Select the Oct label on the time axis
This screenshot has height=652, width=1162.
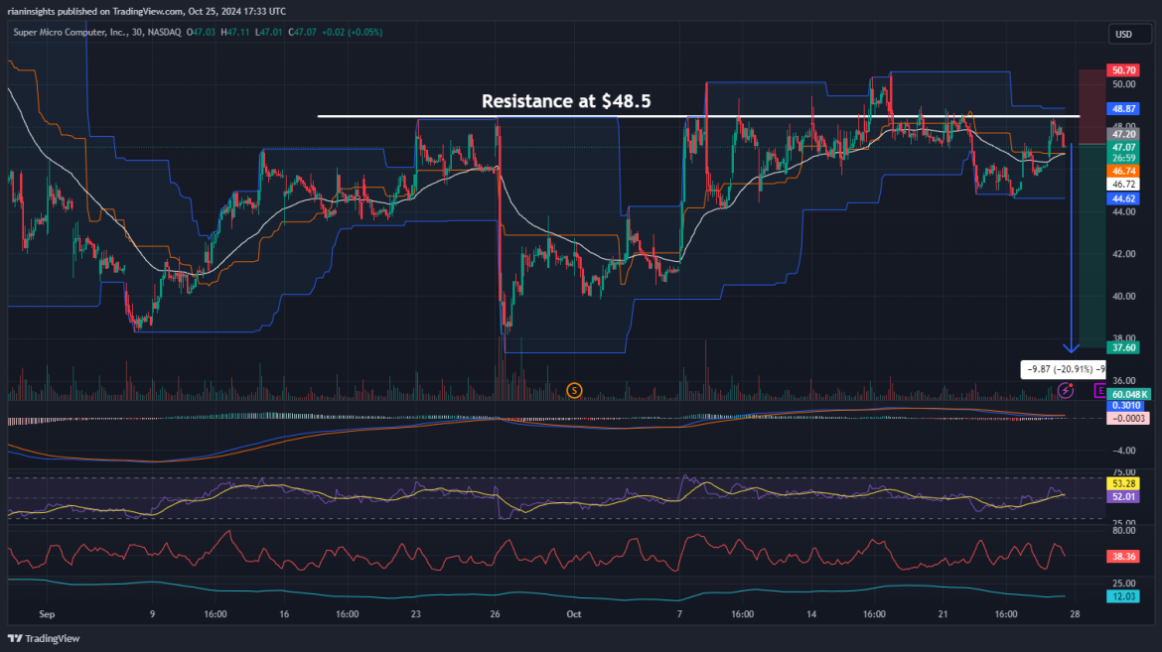point(573,614)
